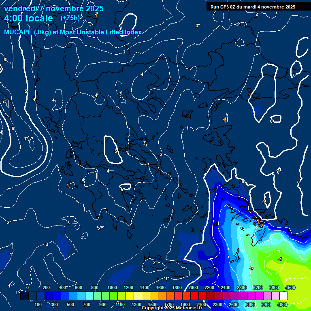This screenshot has width=311, height=311.
Task: Click the '-3' lifted index contour label
Action: coord(251,268)
